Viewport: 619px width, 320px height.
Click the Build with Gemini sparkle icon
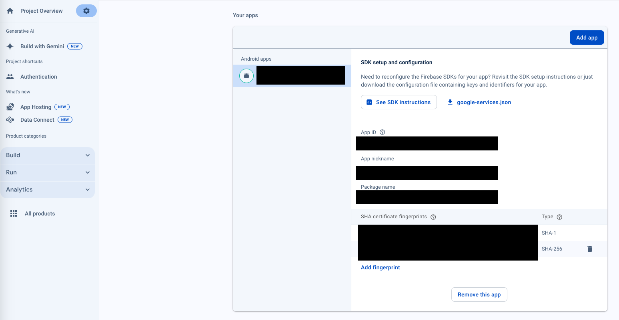tap(10, 46)
